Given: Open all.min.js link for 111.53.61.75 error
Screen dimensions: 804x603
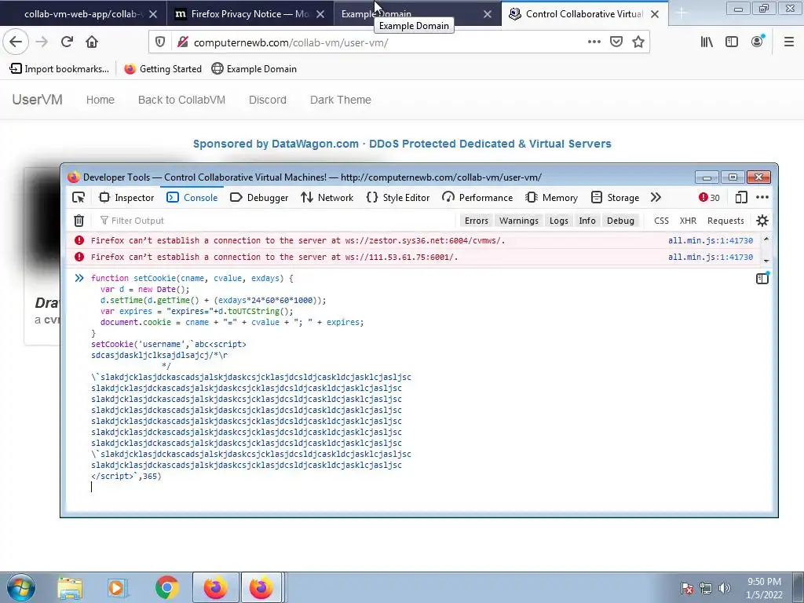Looking at the screenshot, I should tap(710, 257).
